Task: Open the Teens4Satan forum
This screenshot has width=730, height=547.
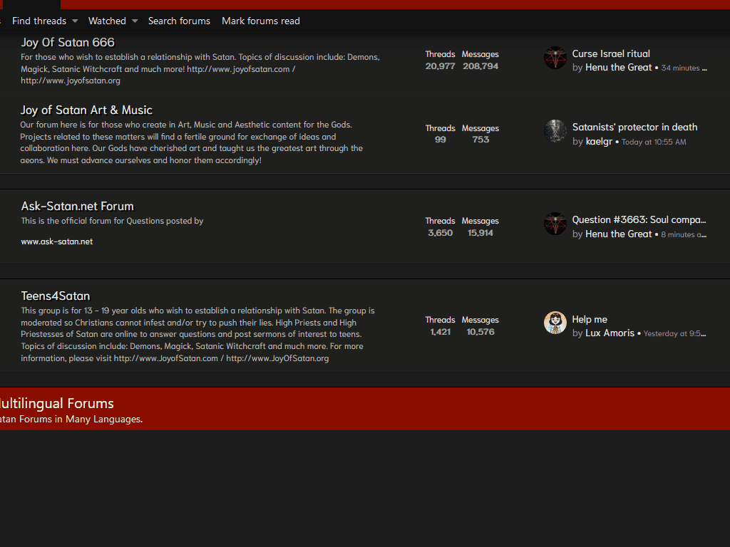Action: coord(56,296)
